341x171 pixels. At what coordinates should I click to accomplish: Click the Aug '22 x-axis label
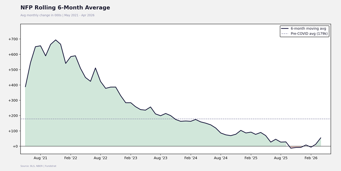tap(100, 158)
